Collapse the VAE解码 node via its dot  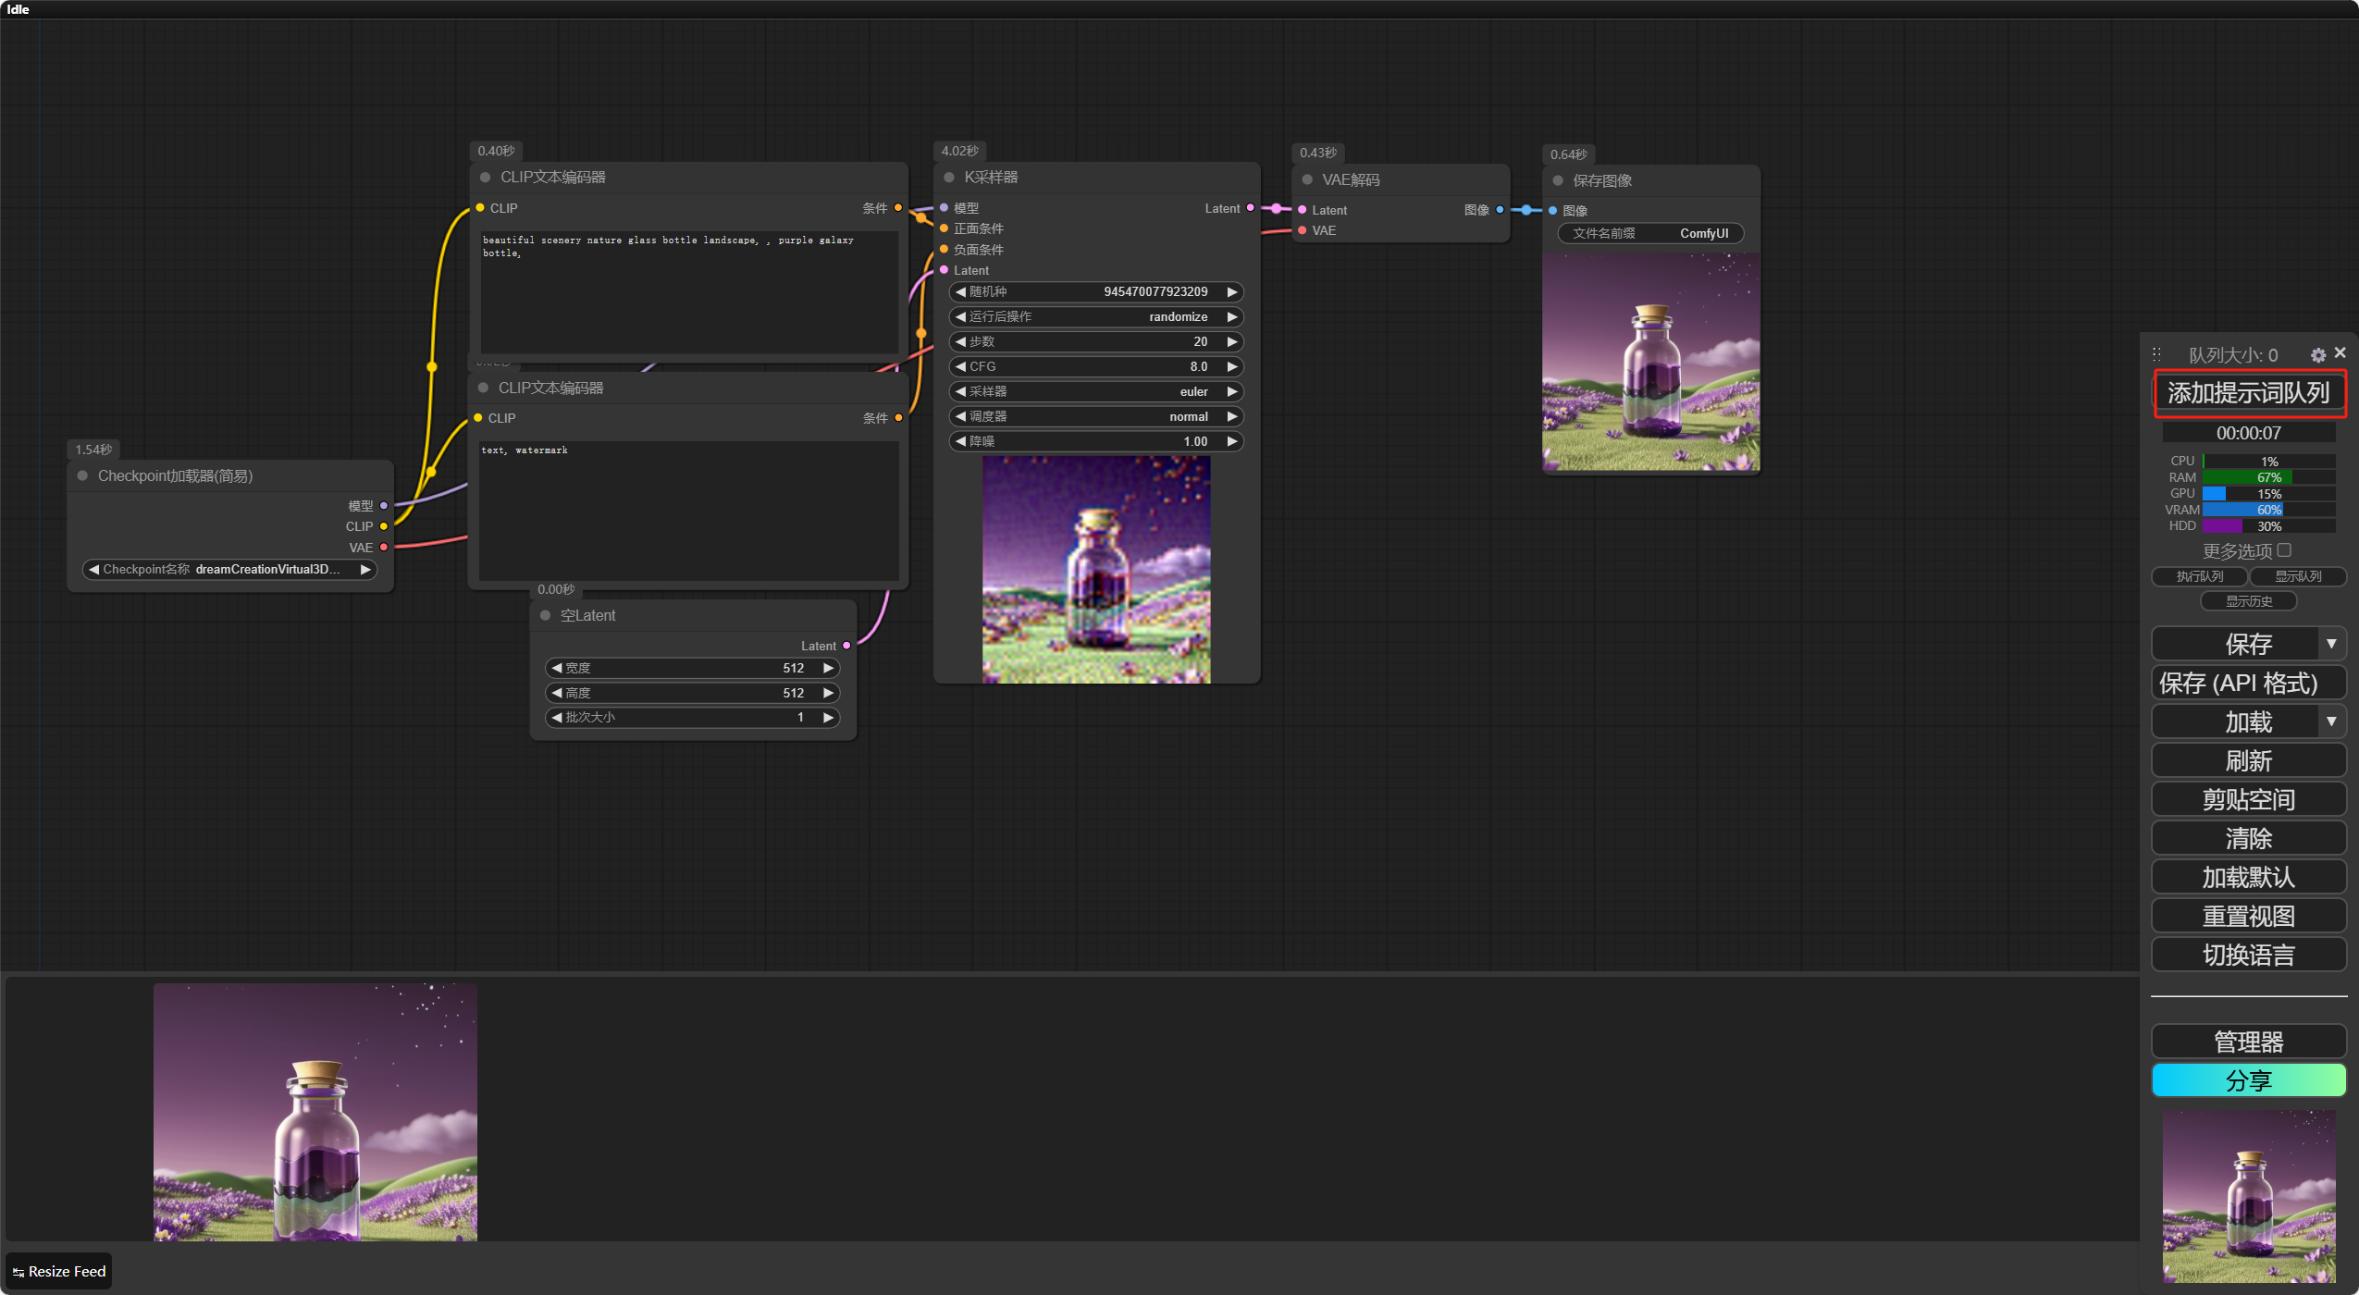1307,180
